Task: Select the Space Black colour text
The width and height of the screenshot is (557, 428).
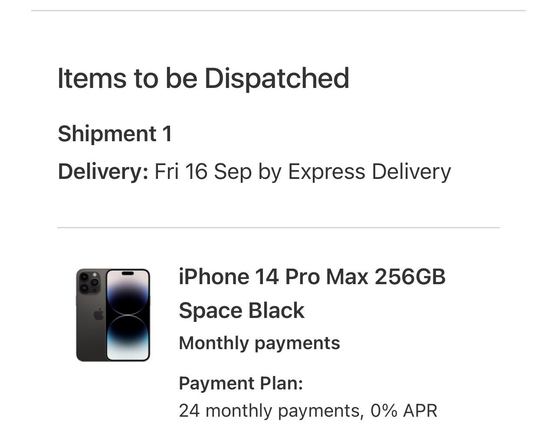Action: (242, 310)
